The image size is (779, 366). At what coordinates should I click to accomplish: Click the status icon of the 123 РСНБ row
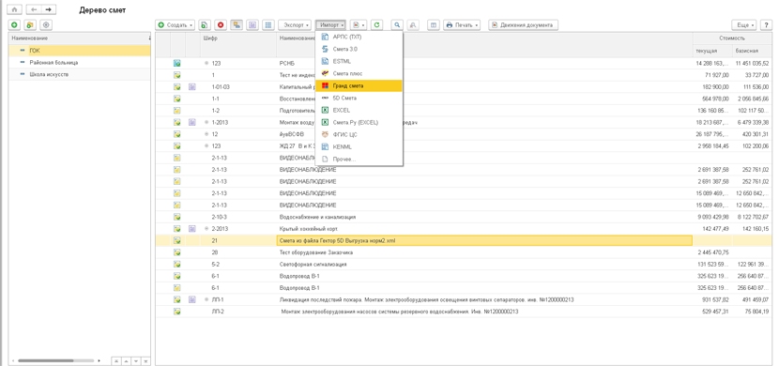click(x=176, y=63)
